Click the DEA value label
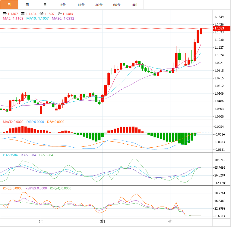Image resolution: width=231 pixels, height=227 pixels. click(55, 122)
